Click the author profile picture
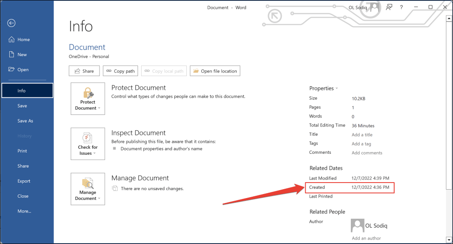 pyautogui.click(x=357, y=225)
